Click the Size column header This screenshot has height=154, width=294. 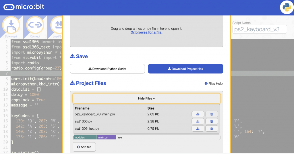(151, 108)
